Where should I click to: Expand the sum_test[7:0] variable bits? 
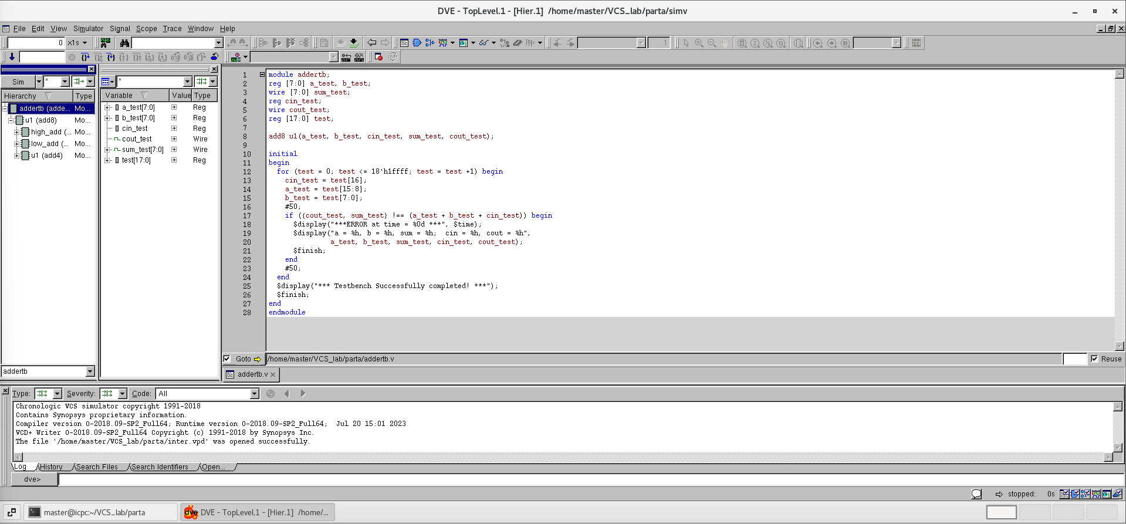107,150
